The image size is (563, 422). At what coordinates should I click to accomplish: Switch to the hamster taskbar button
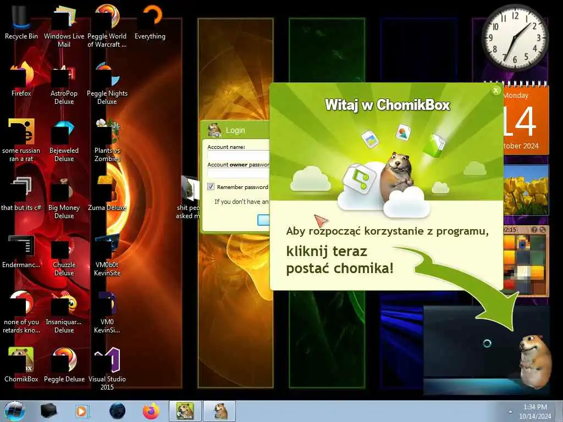[x=220, y=411]
